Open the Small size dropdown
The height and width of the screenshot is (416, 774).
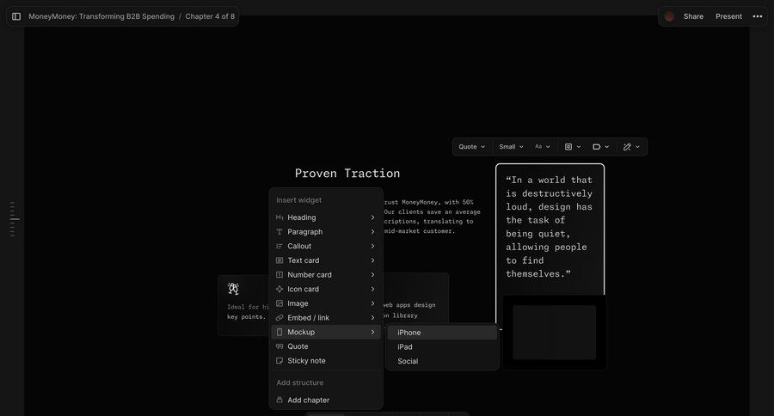(511, 147)
